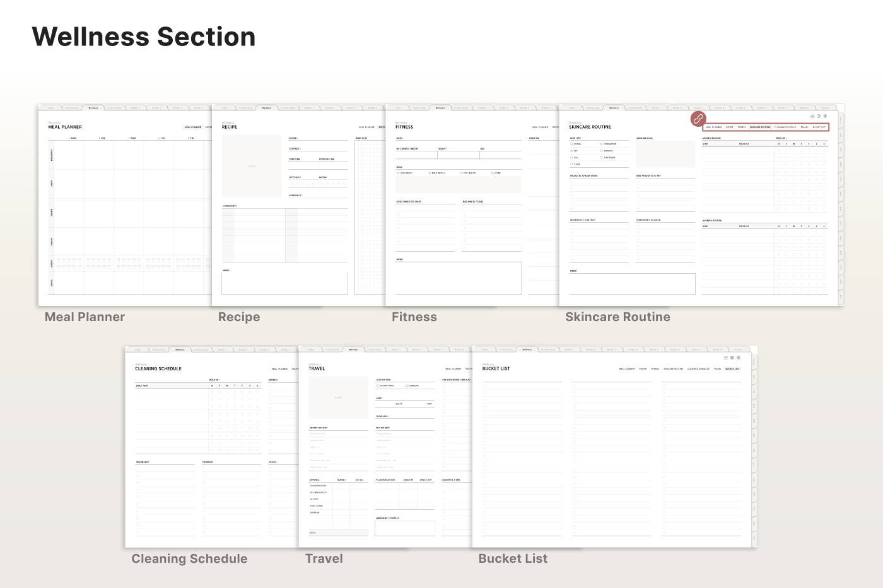Click the Memo box on Fitness page
Image resolution: width=883 pixels, height=588 pixels.
(459, 278)
